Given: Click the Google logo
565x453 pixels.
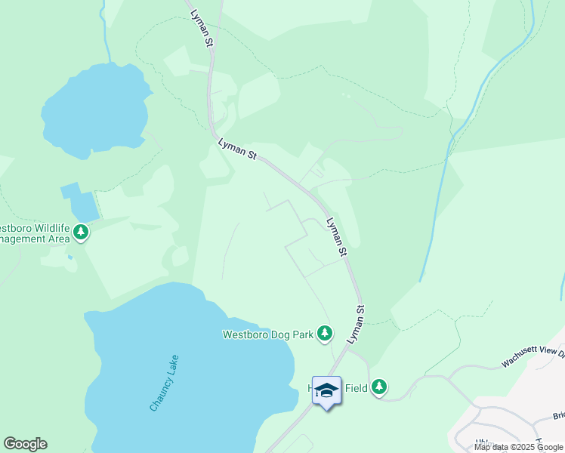Looking at the screenshot, I should pos(26,444).
